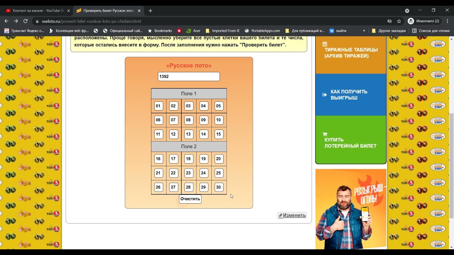This screenshot has width=454, height=255.
Task: Open PortableApps.com bookmark
Action: tap(262, 31)
